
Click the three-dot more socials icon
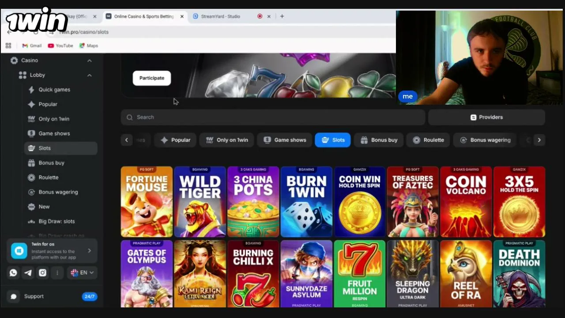[57, 273]
